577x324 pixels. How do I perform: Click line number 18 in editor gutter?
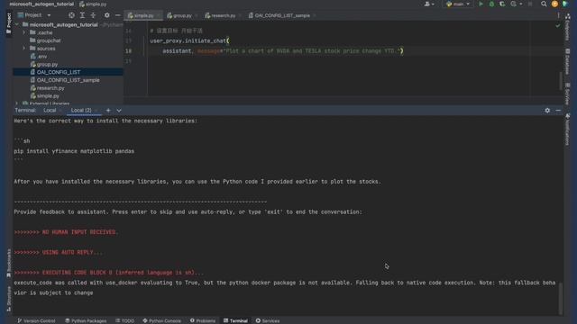pos(128,51)
